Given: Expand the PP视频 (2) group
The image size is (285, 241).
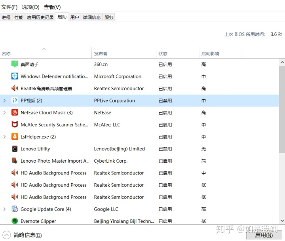Looking at the screenshot, I should coord(4,101).
